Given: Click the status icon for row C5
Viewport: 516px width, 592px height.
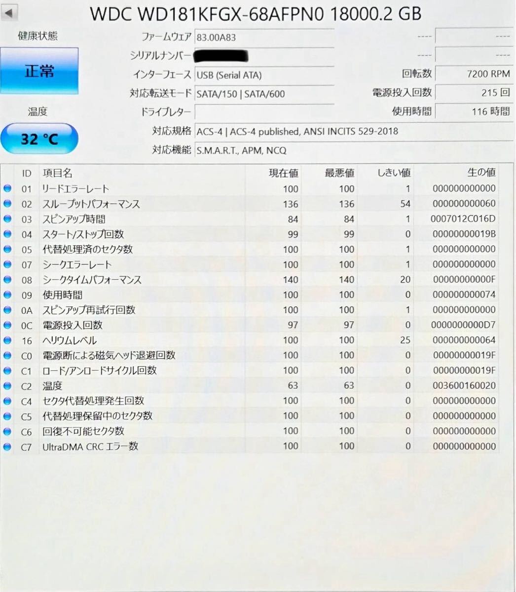Looking at the screenshot, I should pos(7,416).
